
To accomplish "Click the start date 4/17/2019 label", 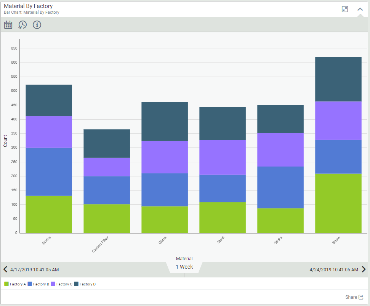I will click(34, 269).
